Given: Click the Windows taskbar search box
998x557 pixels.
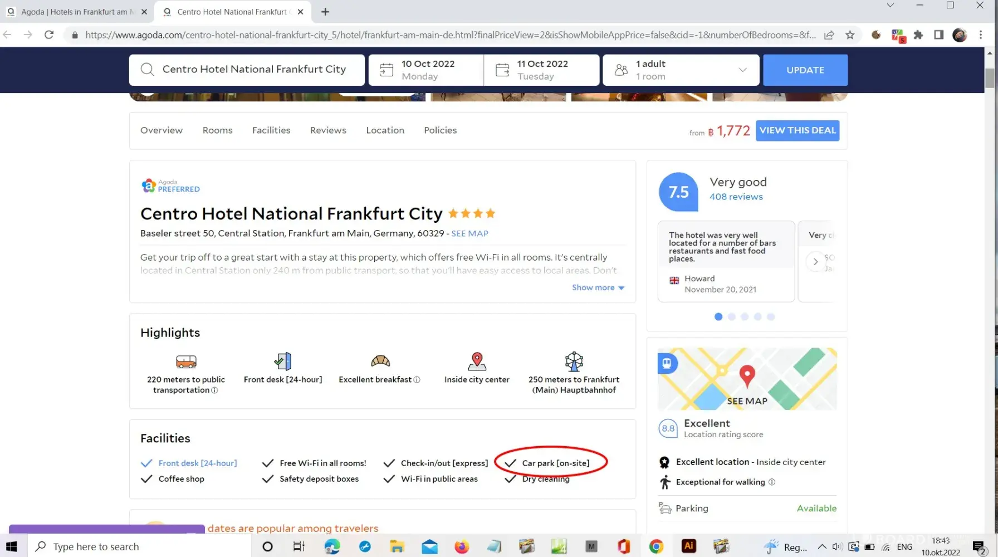Looking at the screenshot, I should click(139, 546).
